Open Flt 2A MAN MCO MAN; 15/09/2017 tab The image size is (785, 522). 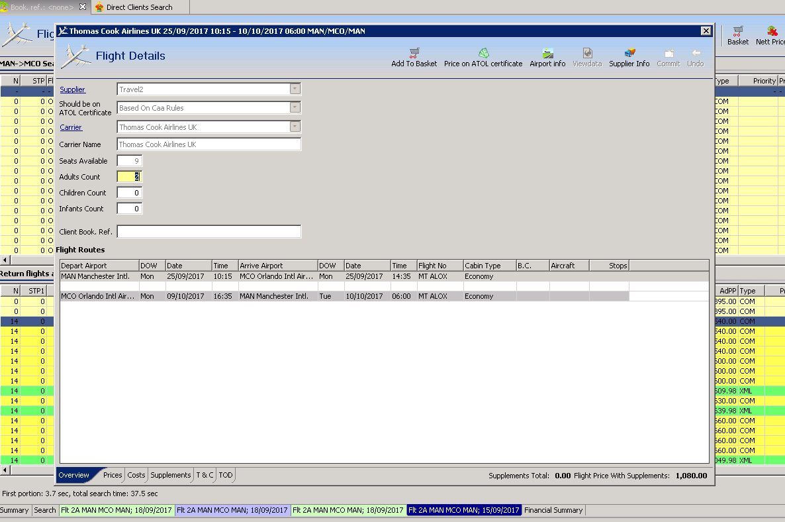[463, 510]
